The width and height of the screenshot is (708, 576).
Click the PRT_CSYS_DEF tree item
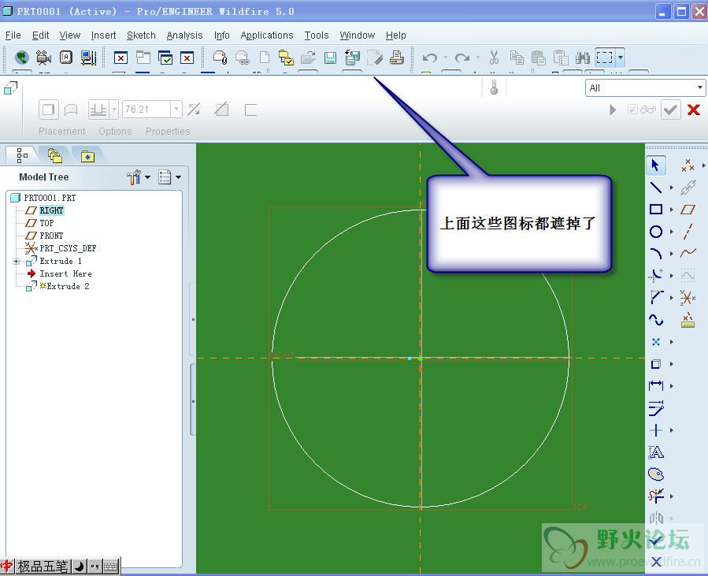tap(68, 248)
